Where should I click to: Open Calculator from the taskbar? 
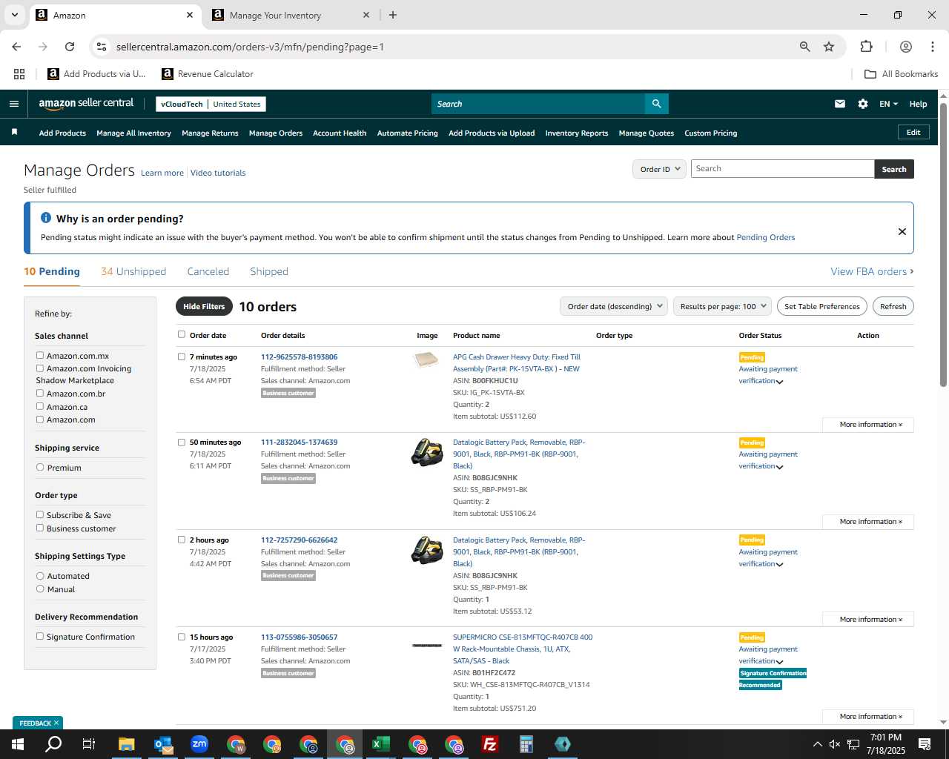pos(526,744)
